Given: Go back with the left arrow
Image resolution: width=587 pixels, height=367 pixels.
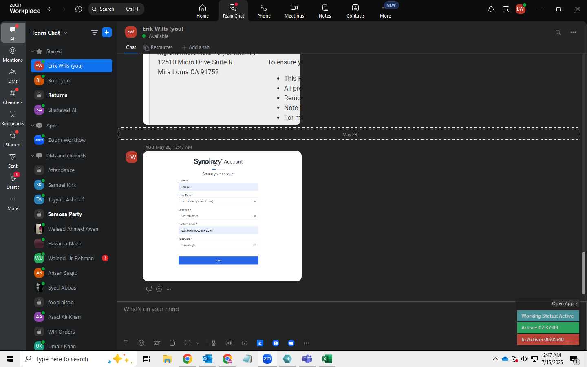Looking at the screenshot, I should 49,9.
